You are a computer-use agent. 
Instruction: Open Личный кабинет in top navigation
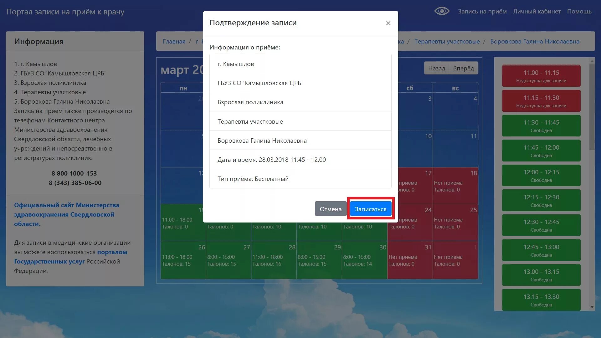[537, 11]
